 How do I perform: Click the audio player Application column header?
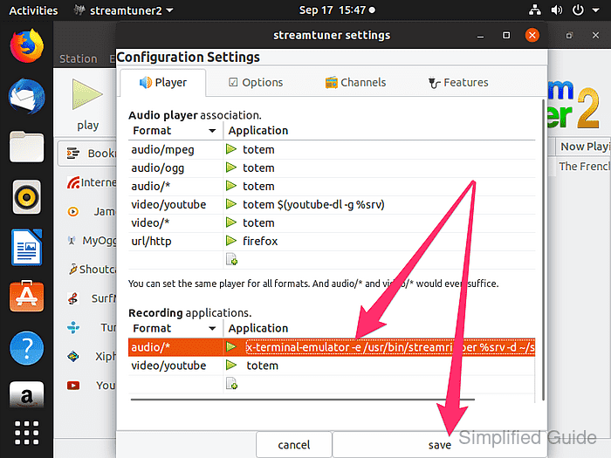(379, 131)
